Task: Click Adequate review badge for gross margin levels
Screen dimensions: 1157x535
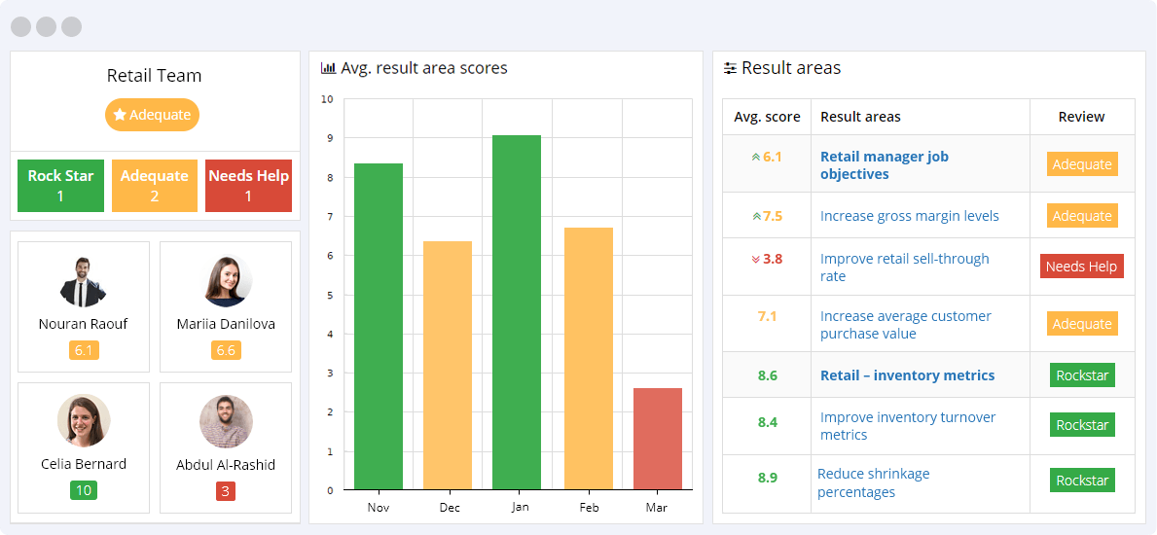Action: (x=1082, y=216)
